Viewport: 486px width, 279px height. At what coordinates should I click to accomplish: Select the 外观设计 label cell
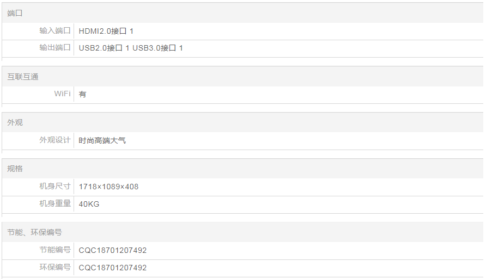click(x=38, y=140)
